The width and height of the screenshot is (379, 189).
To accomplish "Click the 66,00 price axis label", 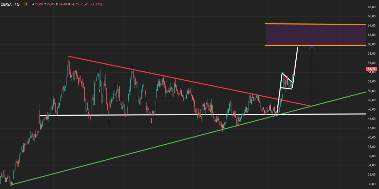I will [371, 16].
